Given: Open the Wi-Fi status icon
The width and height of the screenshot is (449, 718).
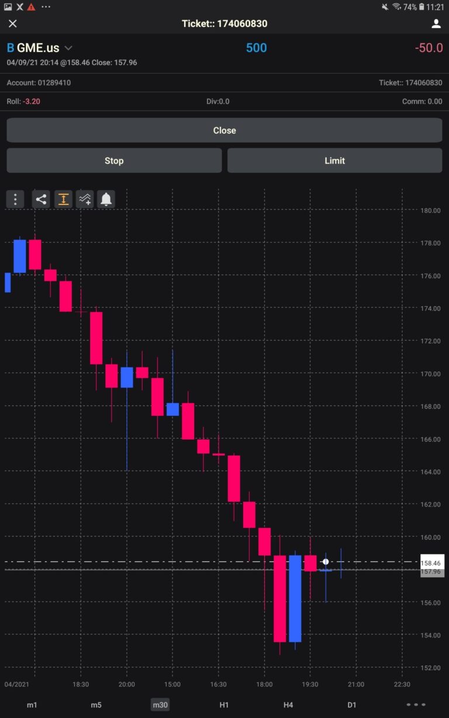Looking at the screenshot, I should coord(397,7).
